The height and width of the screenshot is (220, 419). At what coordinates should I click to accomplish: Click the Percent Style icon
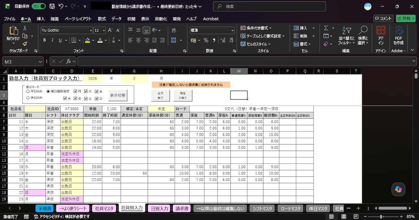pyautogui.click(x=206, y=40)
